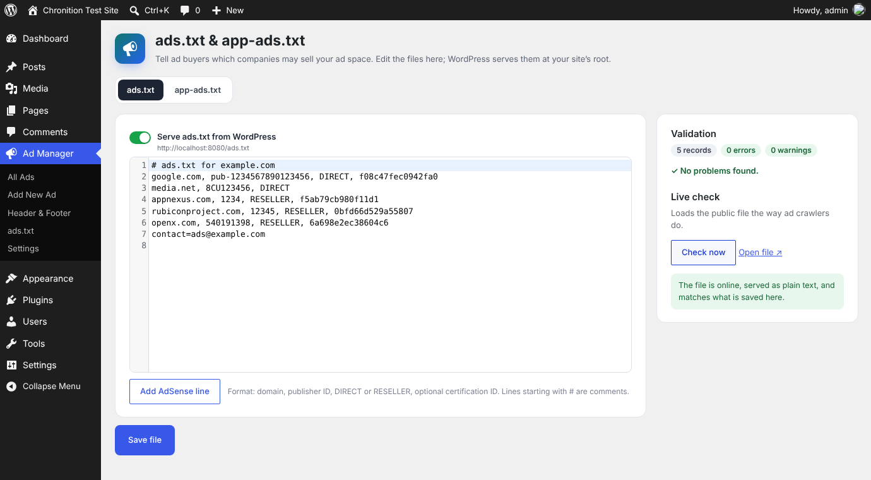Click the WordPress logo icon
Viewport: 871px width, 480px height.
tap(10, 10)
